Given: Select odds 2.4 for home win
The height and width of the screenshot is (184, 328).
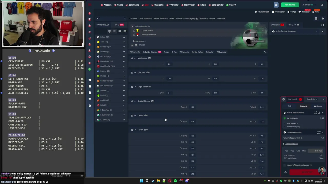Looking at the screenshot, I should [x=169, y=64].
